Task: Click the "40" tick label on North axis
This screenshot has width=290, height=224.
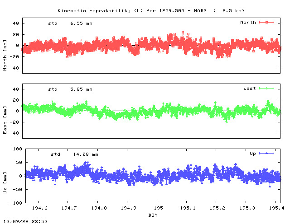Action: tap(16, 23)
